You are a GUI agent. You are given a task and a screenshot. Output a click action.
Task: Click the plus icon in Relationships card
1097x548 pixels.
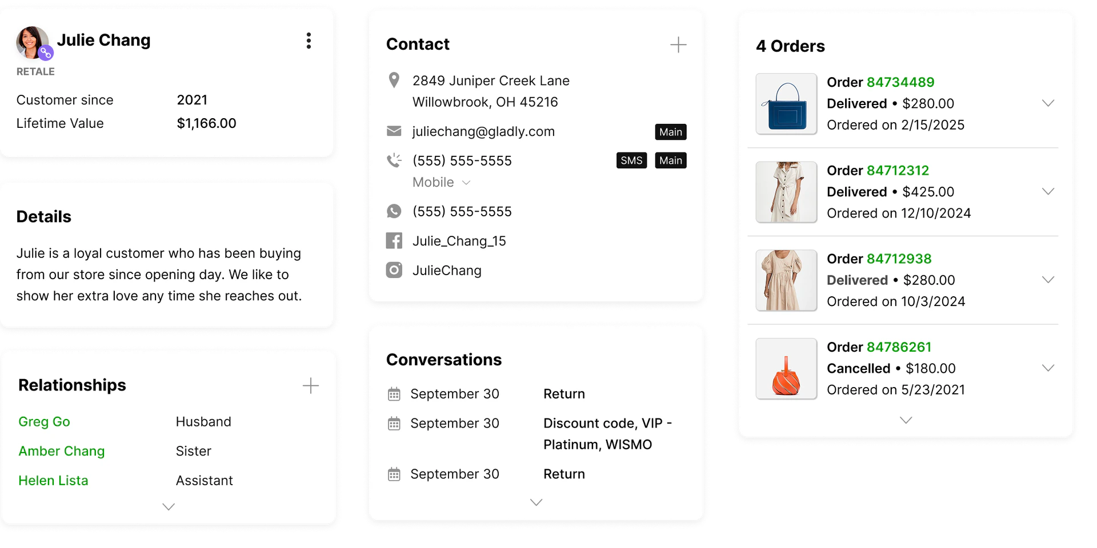[310, 385]
